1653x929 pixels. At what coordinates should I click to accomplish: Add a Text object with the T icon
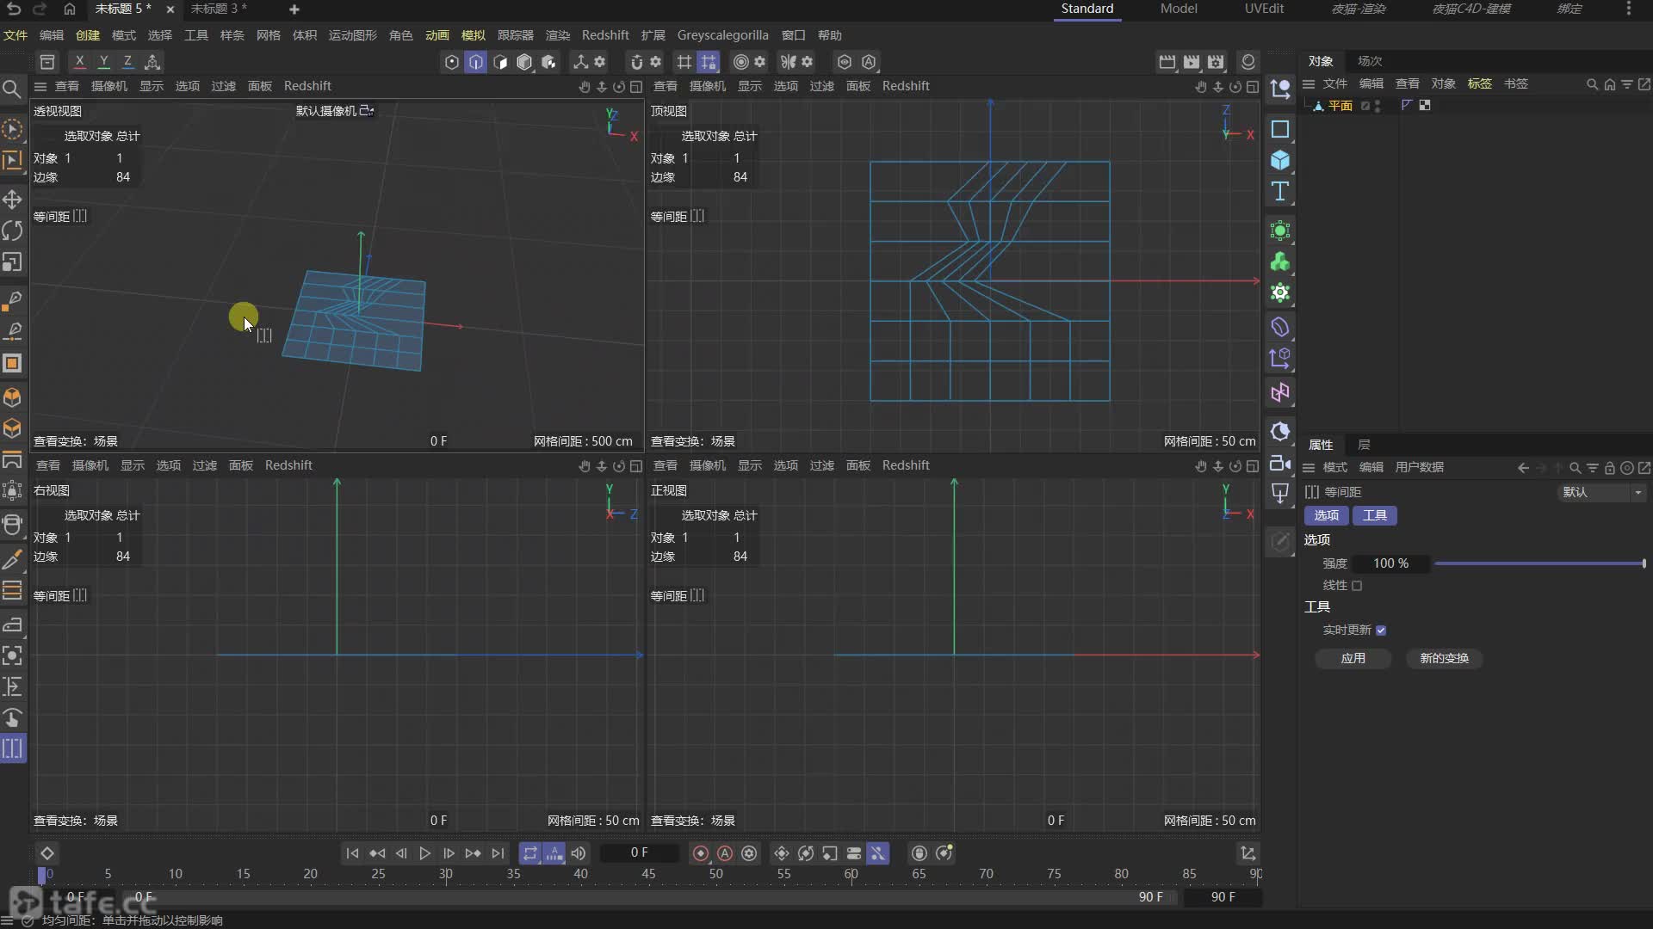pyautogui.click(x=1280, y=191)
